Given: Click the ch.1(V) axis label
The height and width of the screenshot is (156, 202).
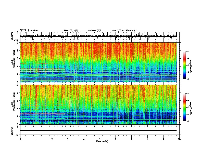Looking at the screenshot, I should (12, 36).
